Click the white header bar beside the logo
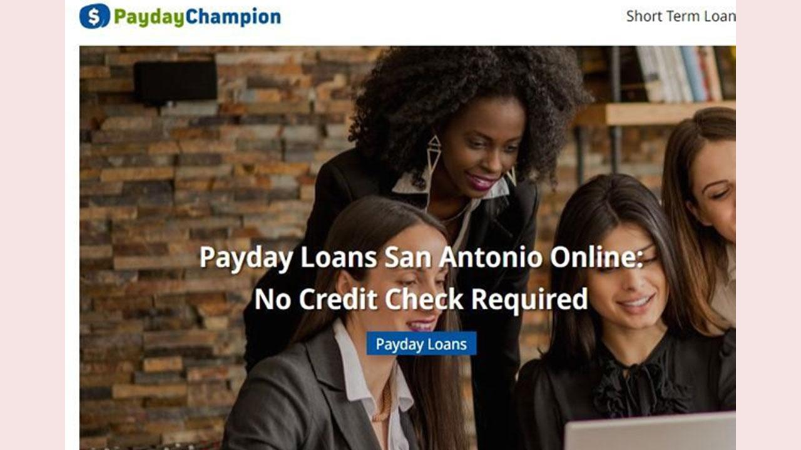The width and height of the screenshot is (801, 450). pos(451,17)
